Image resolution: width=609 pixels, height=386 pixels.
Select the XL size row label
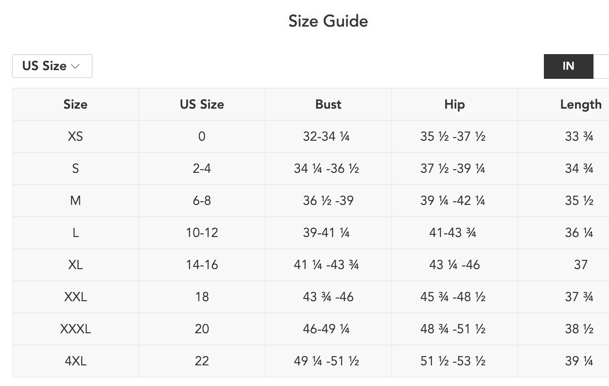tap(75, 265)
